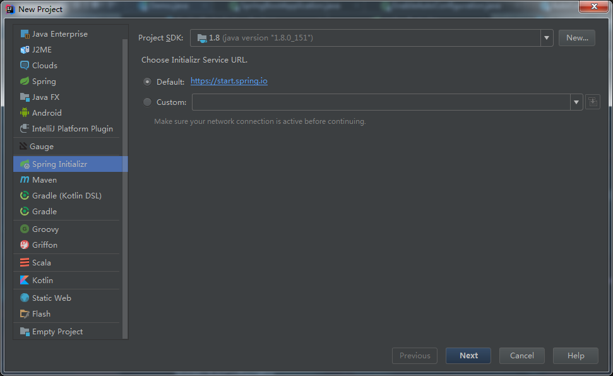Click the SDK folder icon in combo box
This screenshot has width=613, height=376.
click(202, 38)
